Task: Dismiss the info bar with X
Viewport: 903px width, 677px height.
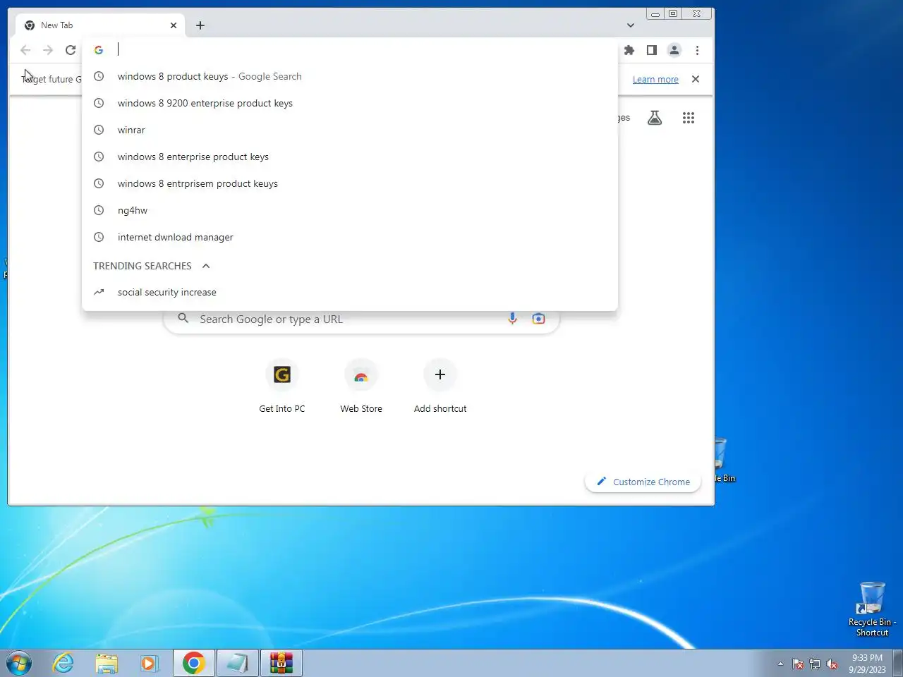Action: click(696, 79)
